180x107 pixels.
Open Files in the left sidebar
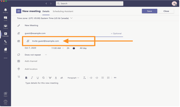pyautogui.click(x=5, y=50)
